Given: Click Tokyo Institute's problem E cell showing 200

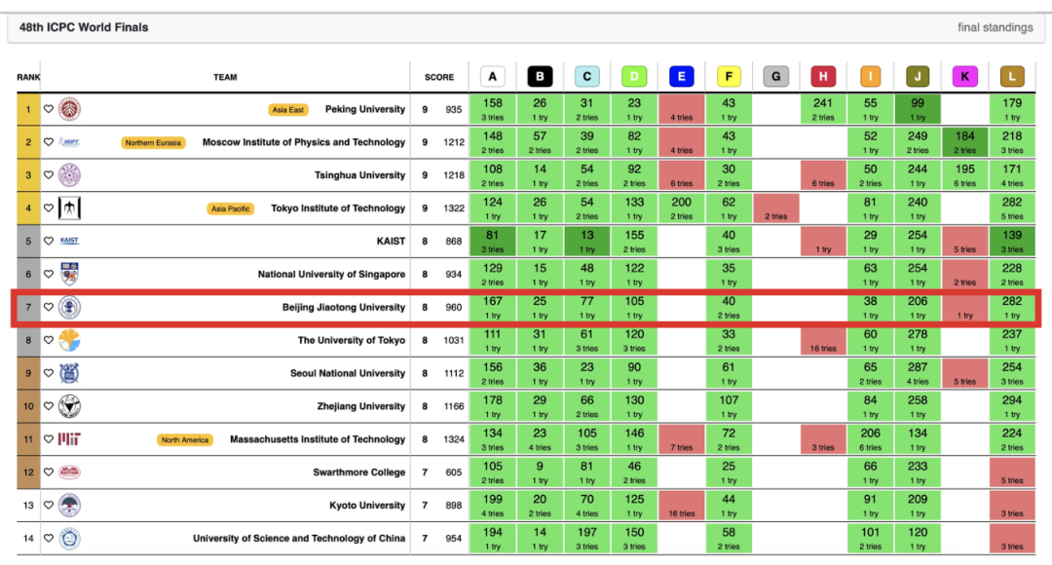Looking at the screenshot, I should point(682,208).
